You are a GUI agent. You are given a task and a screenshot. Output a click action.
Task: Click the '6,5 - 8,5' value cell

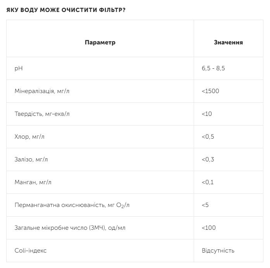coord(213,68)
